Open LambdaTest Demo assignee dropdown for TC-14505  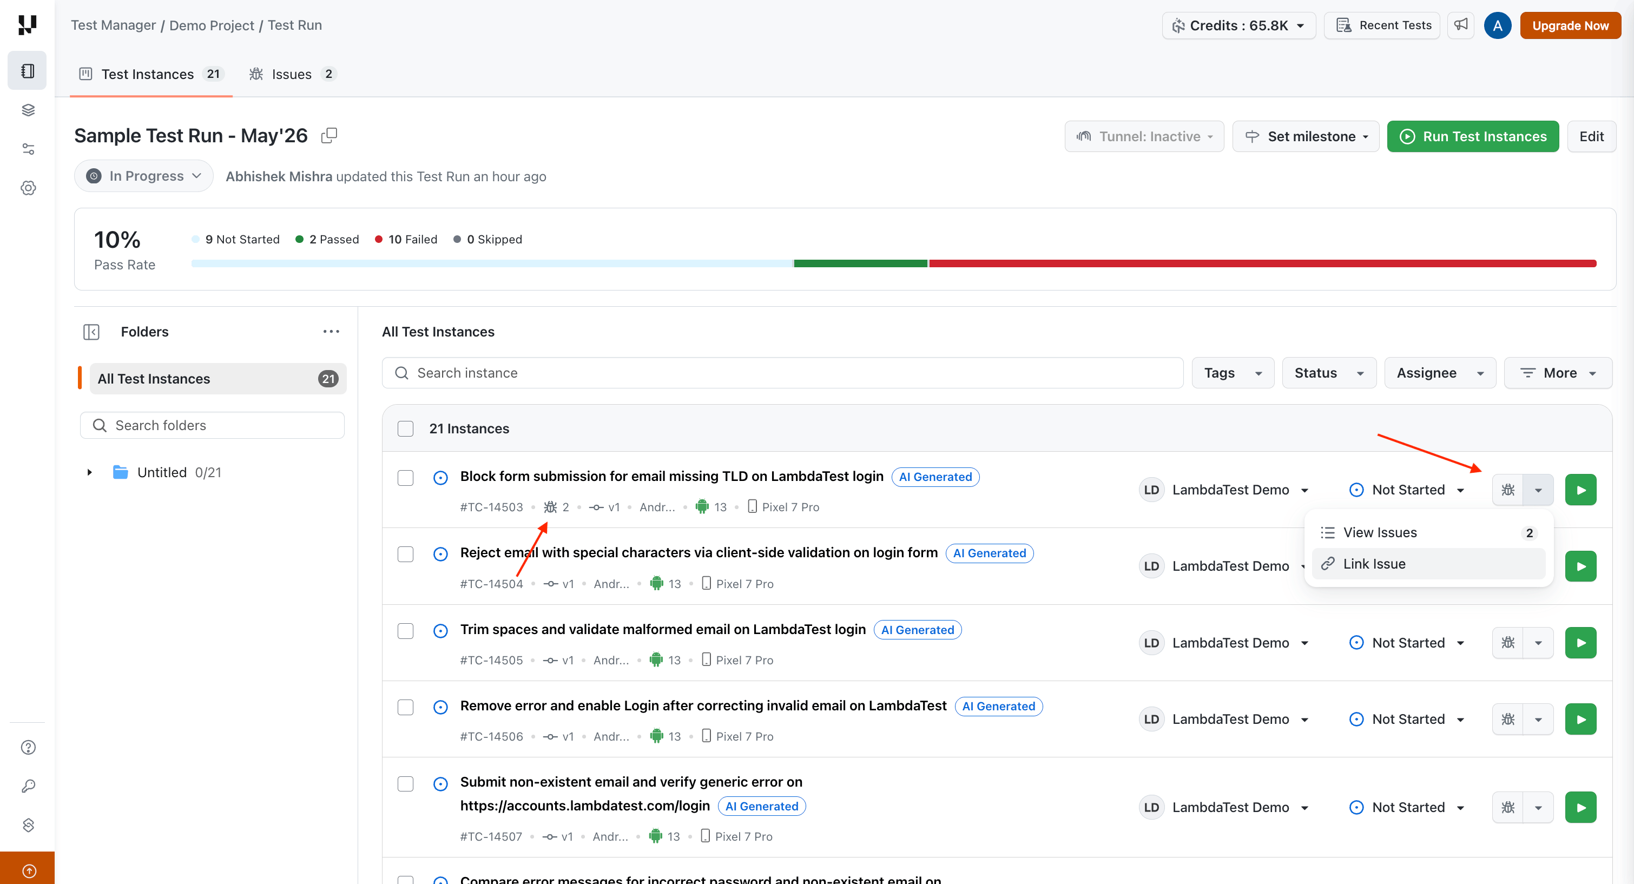point(1225,642)
